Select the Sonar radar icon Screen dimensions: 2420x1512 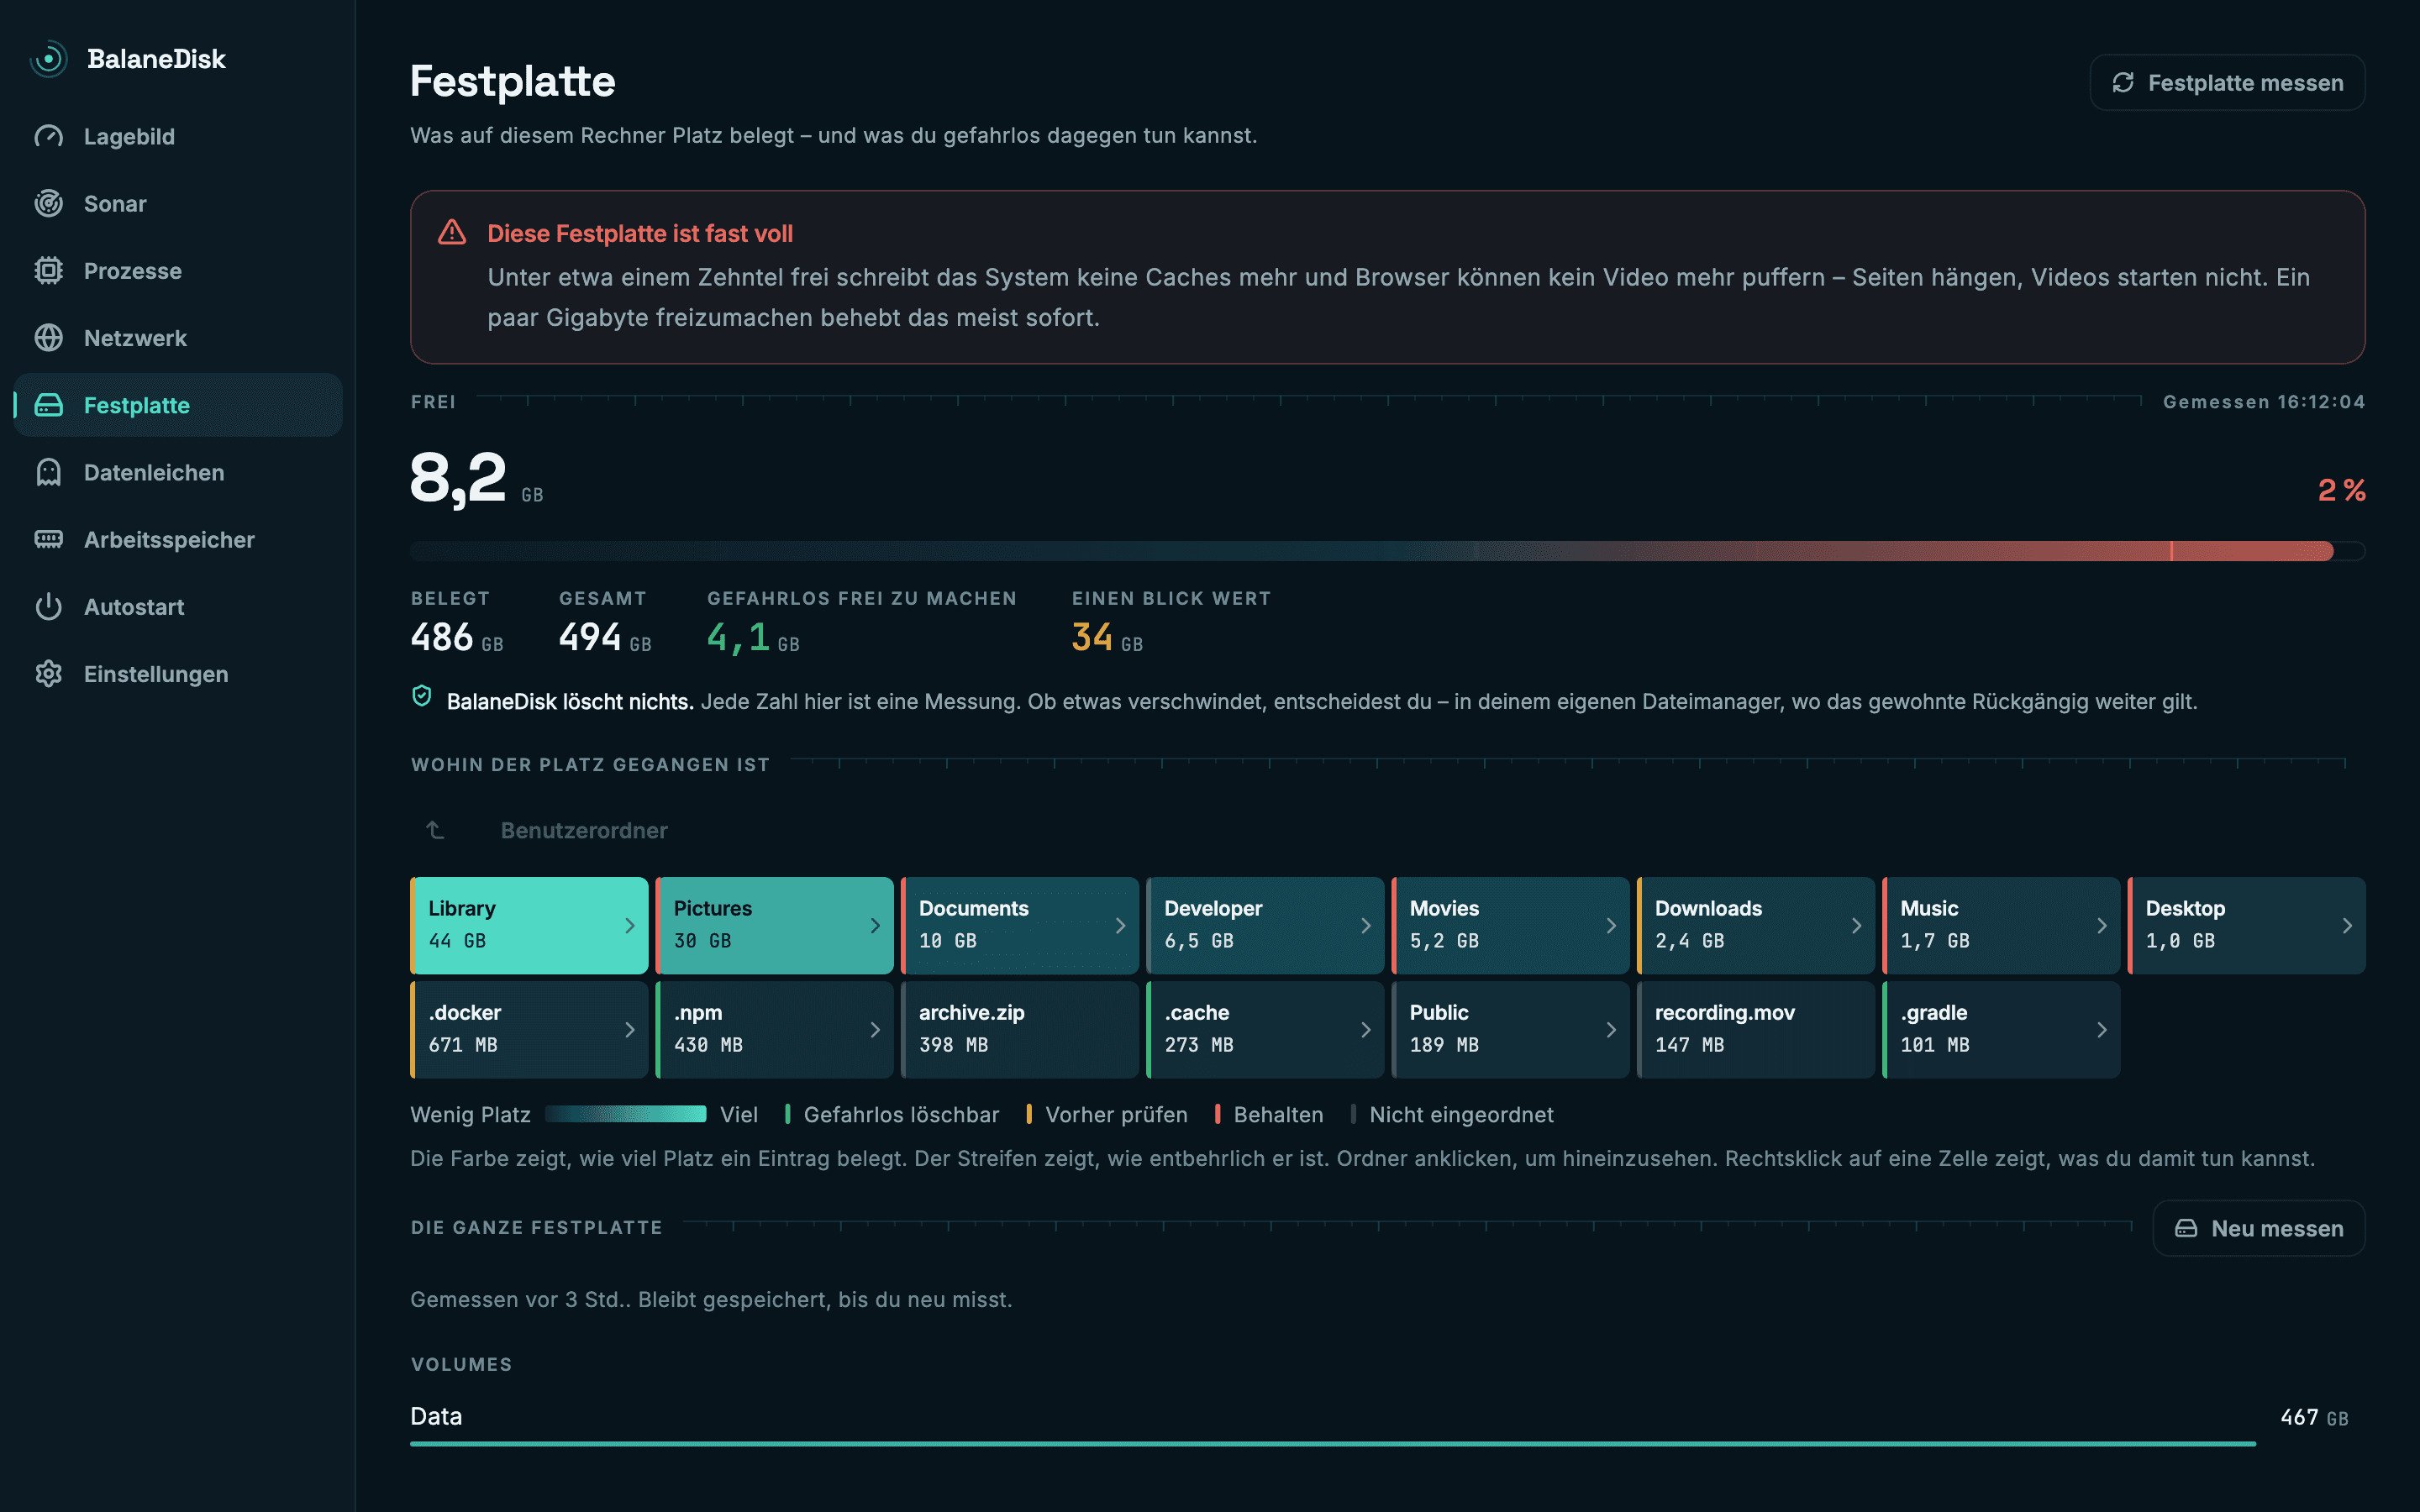(x=48, y=203)
